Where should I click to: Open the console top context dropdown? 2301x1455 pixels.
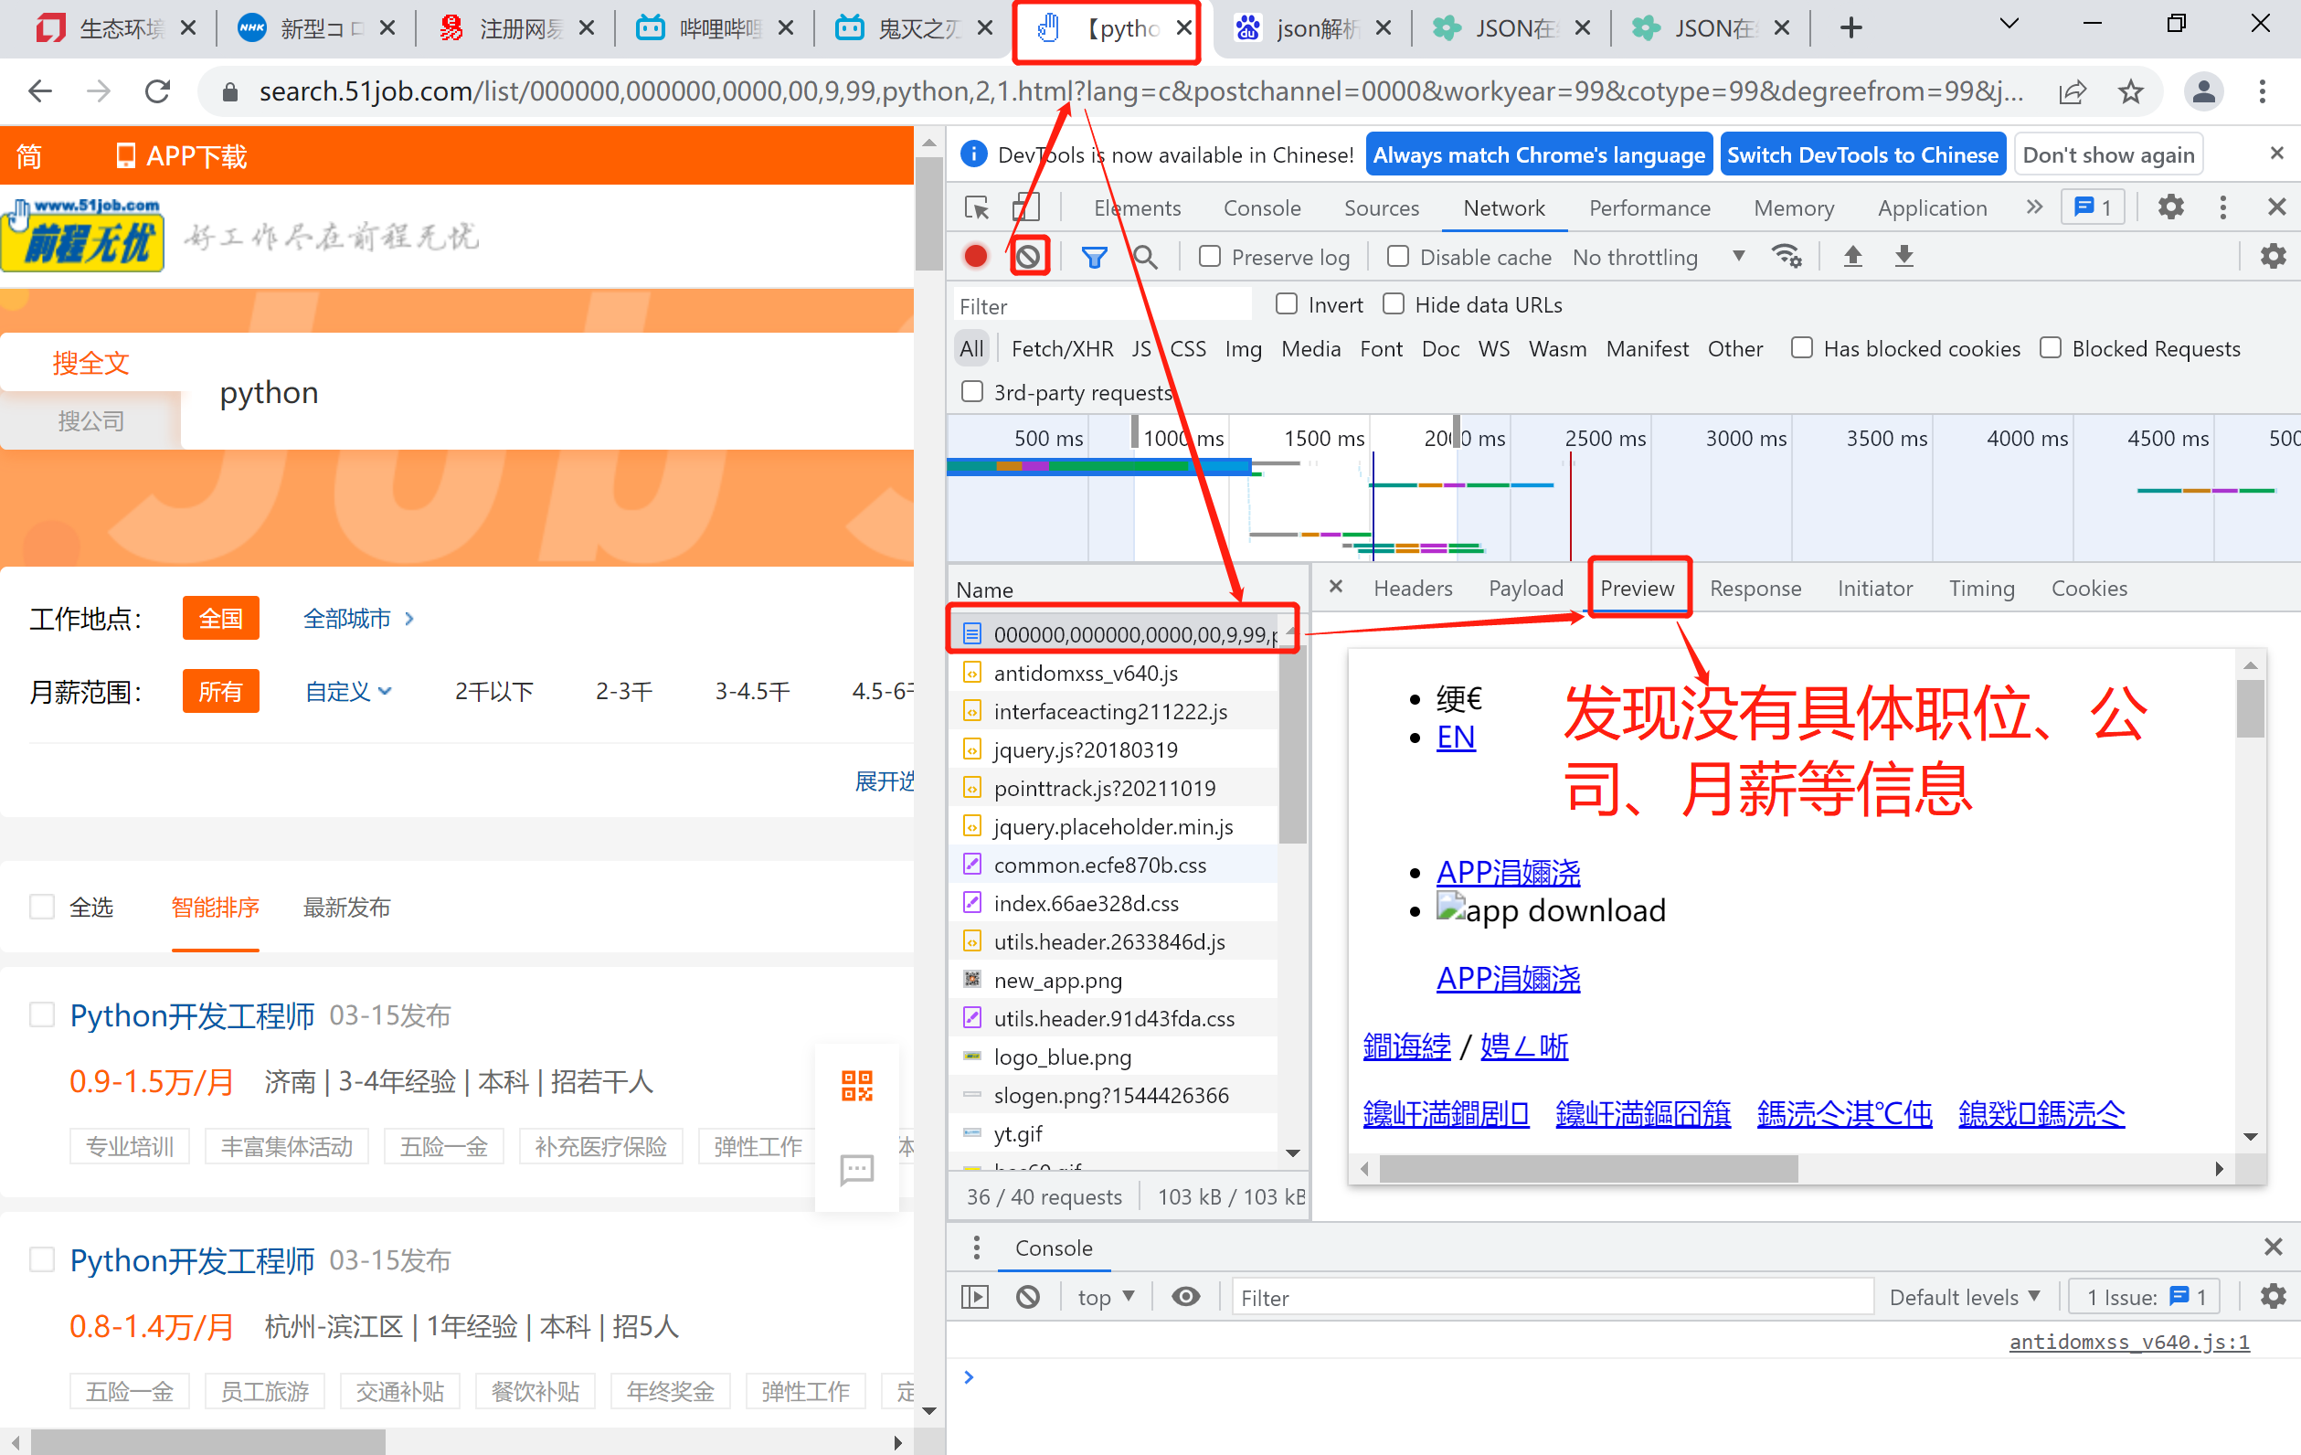[x=1106, y=1296]
